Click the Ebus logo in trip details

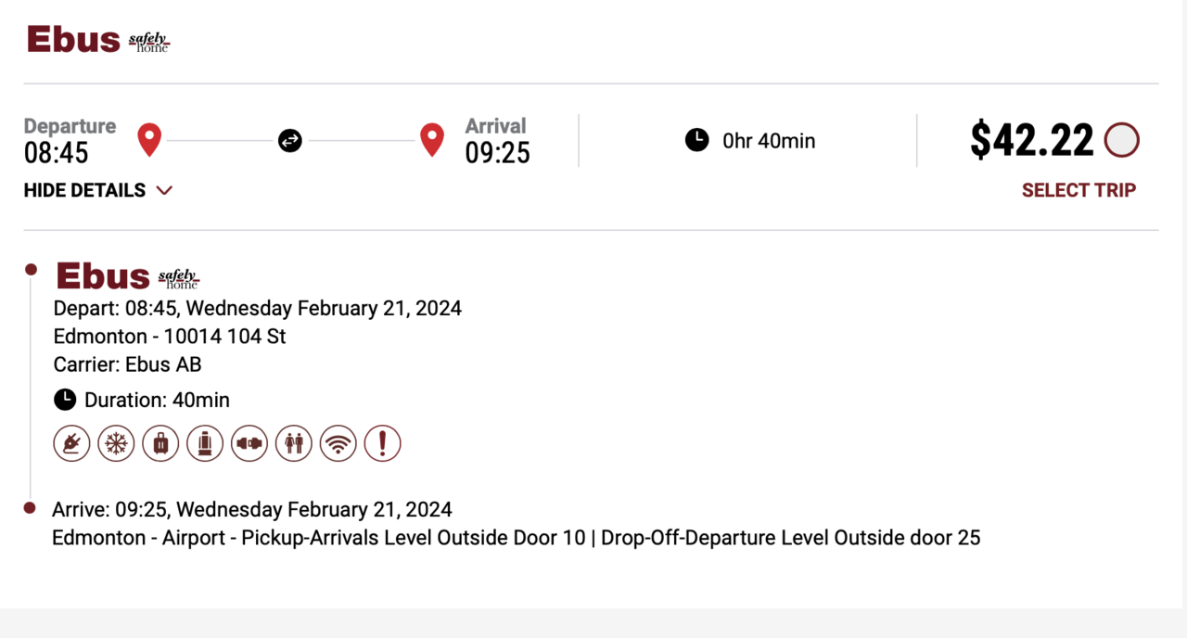127,276
